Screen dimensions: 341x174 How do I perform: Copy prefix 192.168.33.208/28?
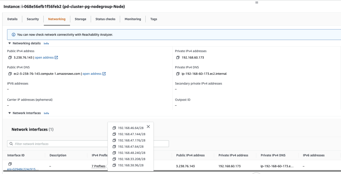point(114,159)
